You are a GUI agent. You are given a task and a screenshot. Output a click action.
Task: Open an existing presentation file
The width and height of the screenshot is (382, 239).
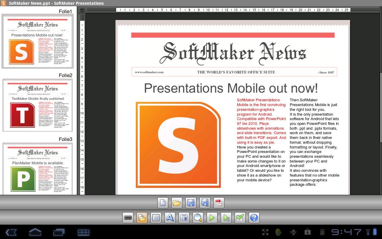coord(177,203)
